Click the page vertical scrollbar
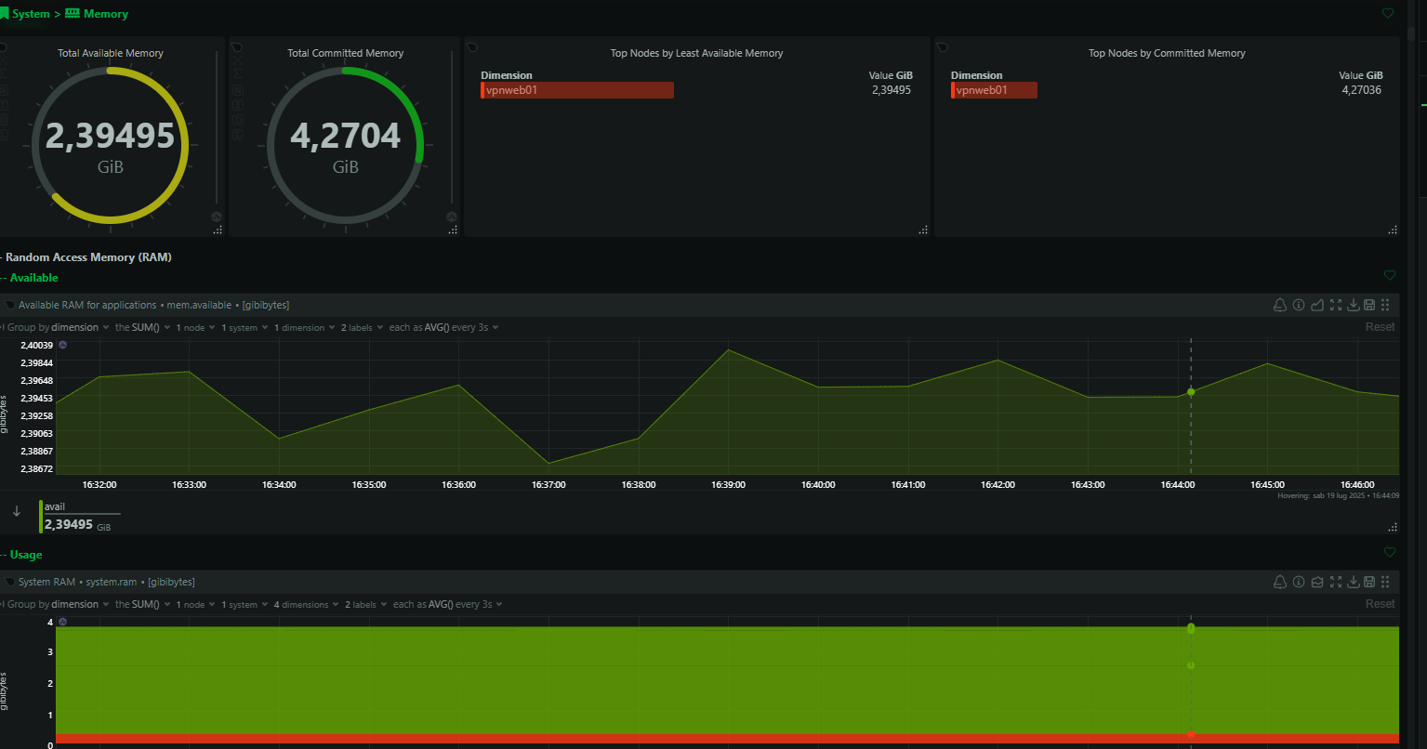The image size is (1427, 749). 1411,33
